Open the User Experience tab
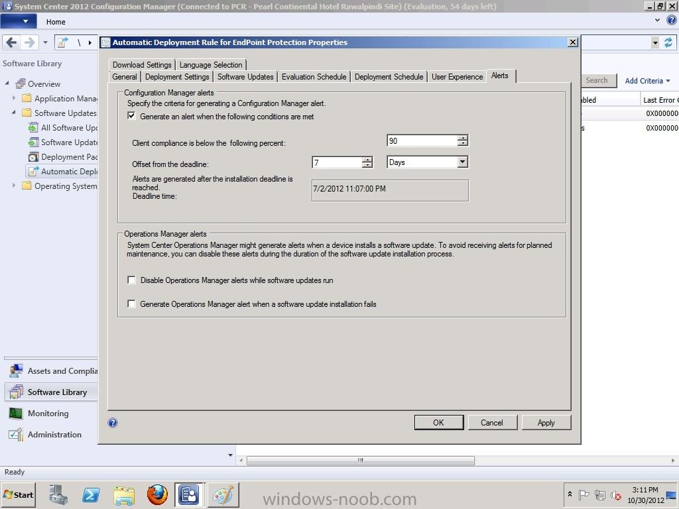679x509 pixels. 458,77
